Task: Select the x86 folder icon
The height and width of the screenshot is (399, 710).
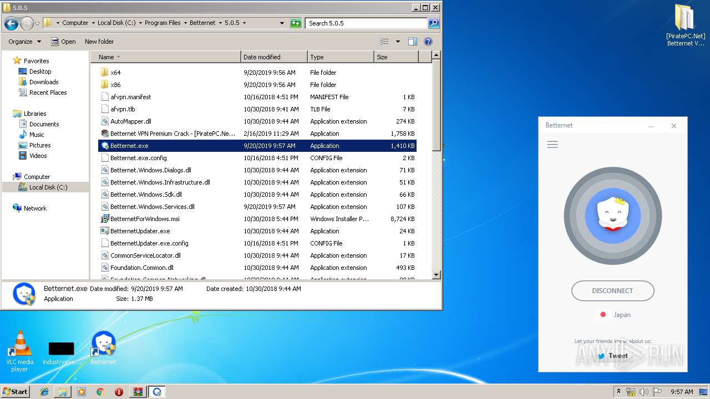Action: (105, 85)
